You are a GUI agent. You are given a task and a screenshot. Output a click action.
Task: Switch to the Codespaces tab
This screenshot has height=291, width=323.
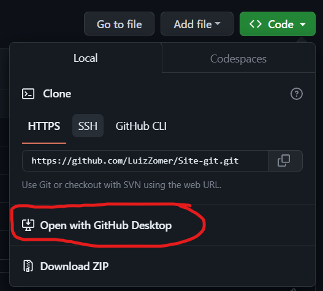pyautogui.click(x=238, y=59)
